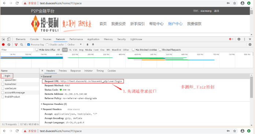Open the Online throttling dropdown
This screenshot has width=255, height=134.
pyautogui.click(x=74, y=44)
